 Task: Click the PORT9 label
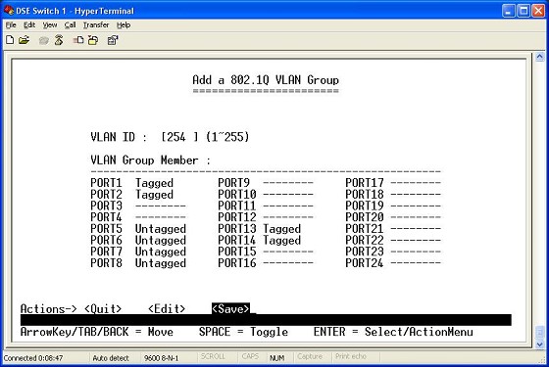coord(234,183)
